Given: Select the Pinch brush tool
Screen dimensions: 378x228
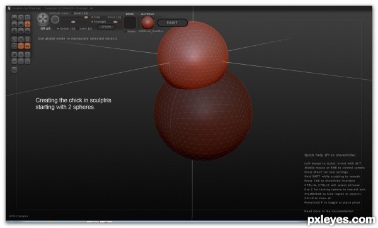Looking at the screenshot, I should [x=21, y=31].
